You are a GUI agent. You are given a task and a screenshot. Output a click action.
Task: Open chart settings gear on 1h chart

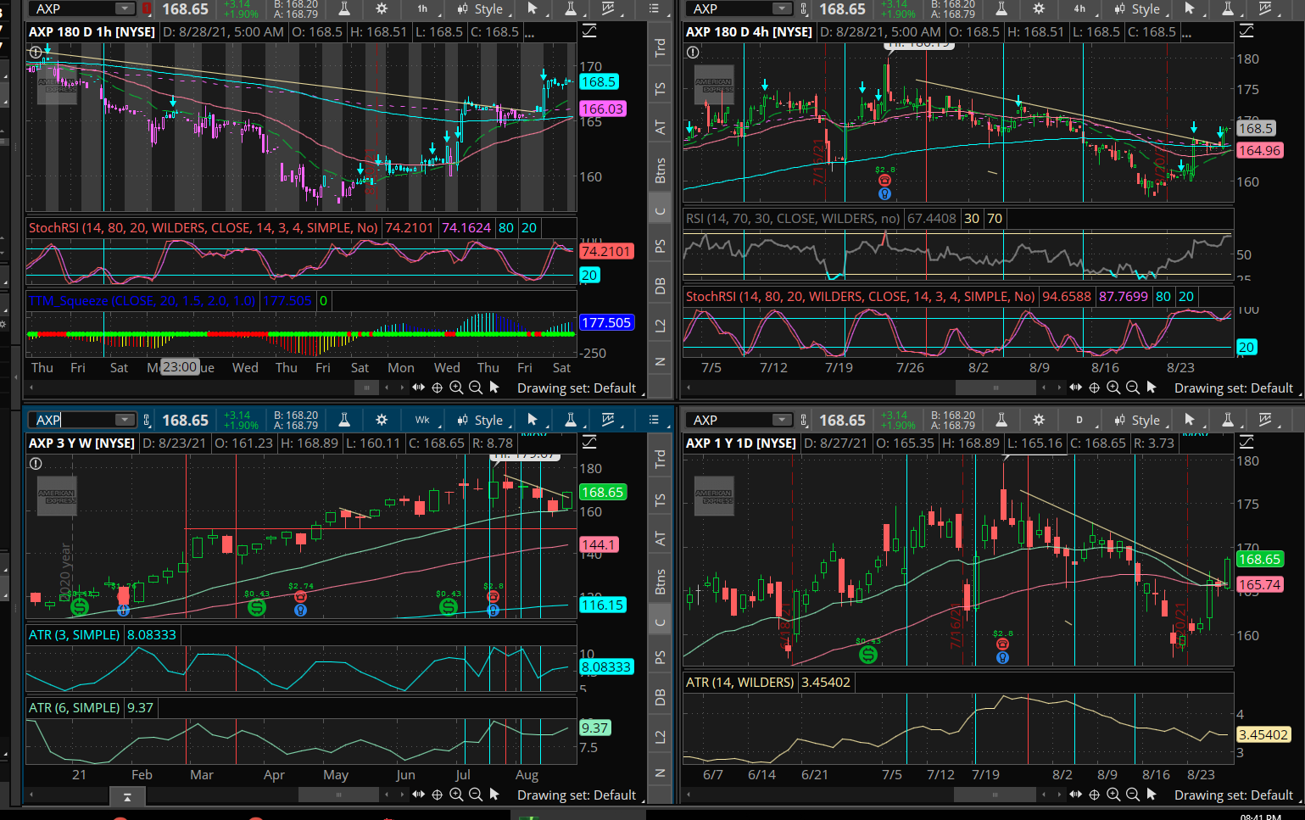pos(382,8)
